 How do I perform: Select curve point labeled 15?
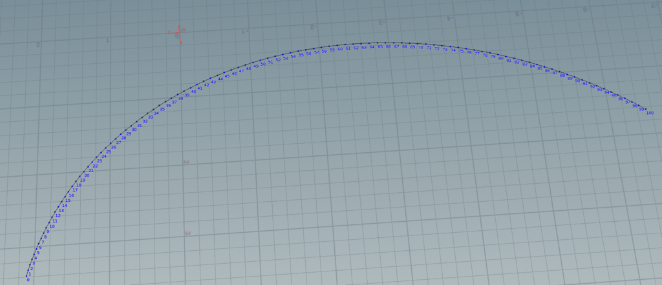click(x=68, y=201)
